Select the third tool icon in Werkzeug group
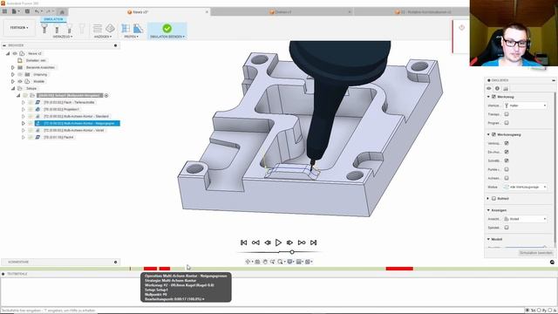The height and width of the screenshot is (314, 558). pos(69,28)
